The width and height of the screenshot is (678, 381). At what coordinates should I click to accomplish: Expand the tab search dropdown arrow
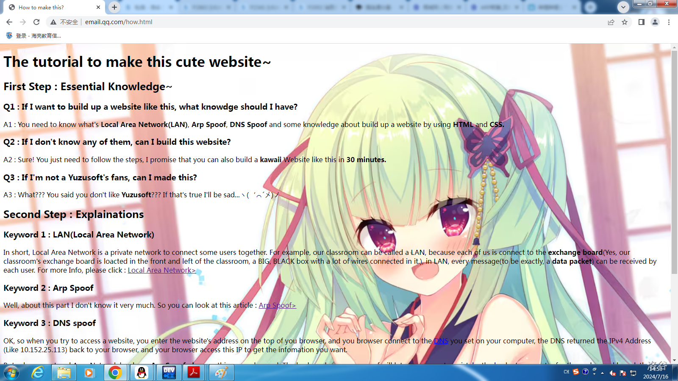point(623,7)
